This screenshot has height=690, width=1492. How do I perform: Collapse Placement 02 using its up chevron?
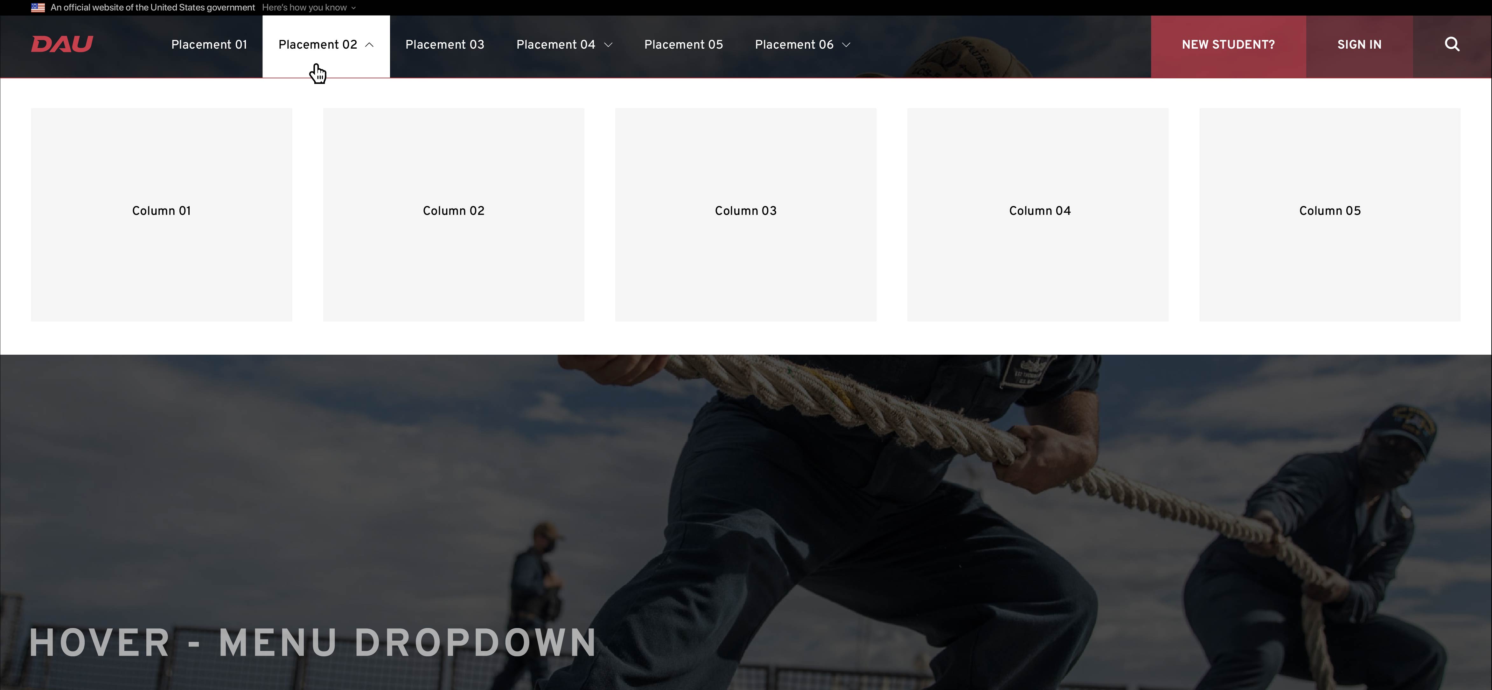click(x=369, y=44)
